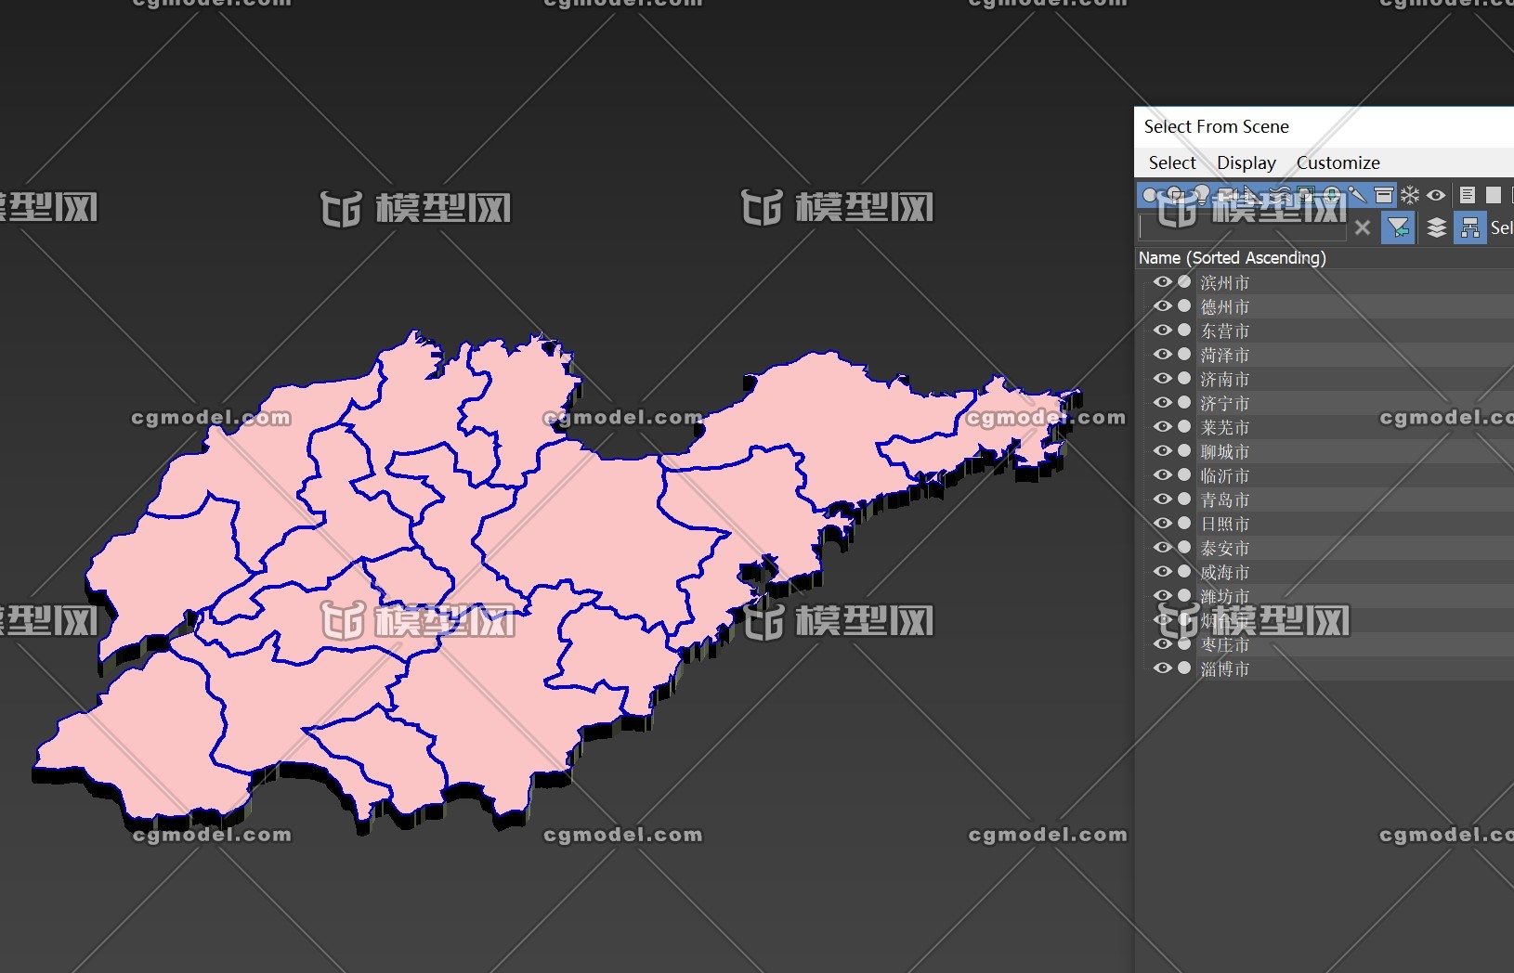
Task: Toggle Display XRefs filter icon
Action: 1331,195
